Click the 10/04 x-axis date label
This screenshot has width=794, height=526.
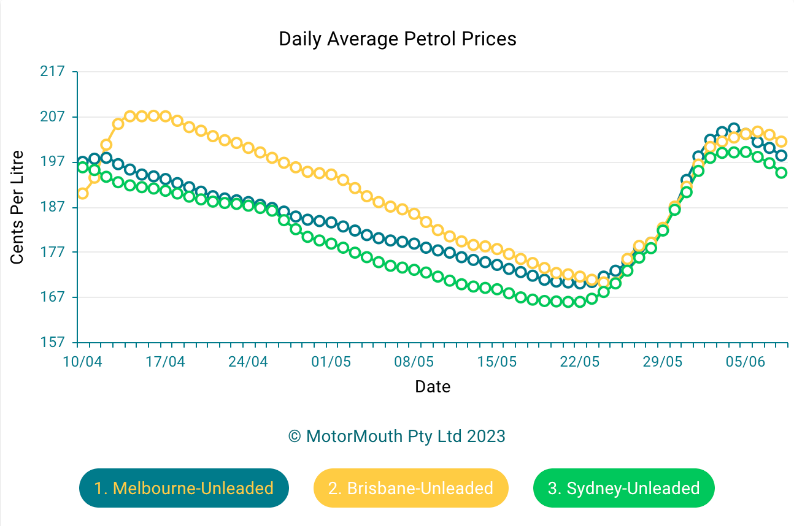82,362
